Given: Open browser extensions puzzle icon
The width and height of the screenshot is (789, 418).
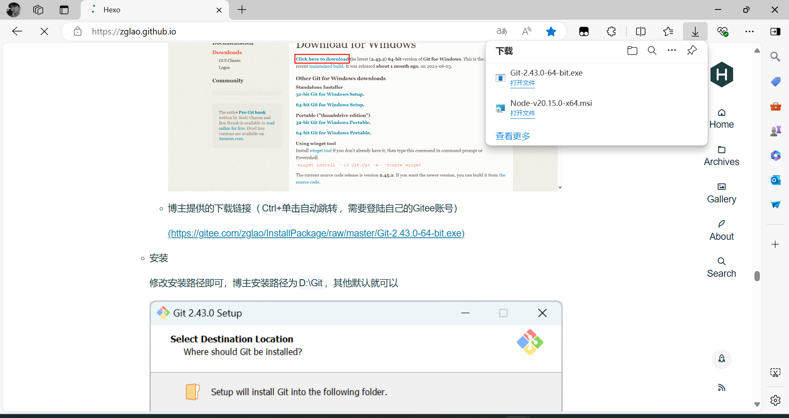Looking at the screenshot, I should click(611, 31).
